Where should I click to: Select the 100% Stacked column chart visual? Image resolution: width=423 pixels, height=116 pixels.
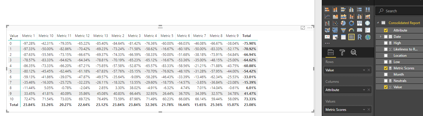[368, 10]
